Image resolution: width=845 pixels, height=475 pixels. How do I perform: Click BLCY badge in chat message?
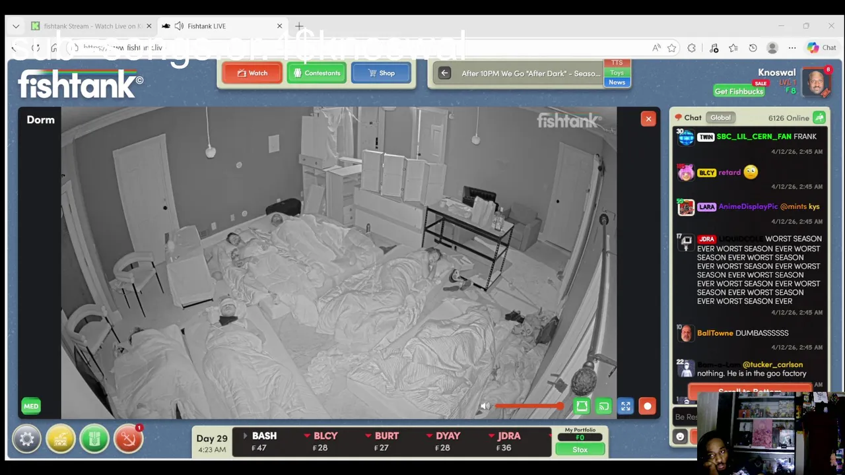[x=706, y=173]
